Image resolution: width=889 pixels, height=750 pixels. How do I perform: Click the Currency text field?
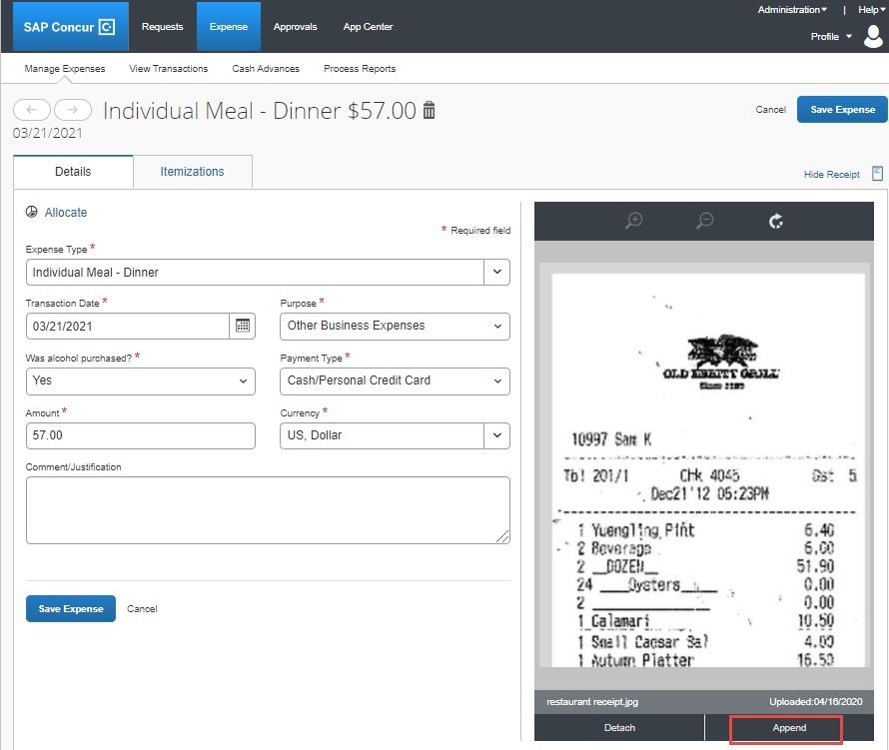(x=383, y=435)
